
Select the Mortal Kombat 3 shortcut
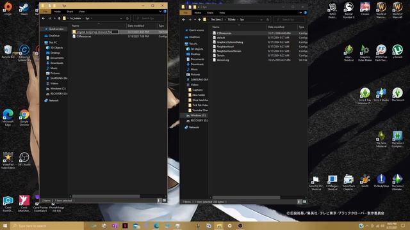click(348, 10)
